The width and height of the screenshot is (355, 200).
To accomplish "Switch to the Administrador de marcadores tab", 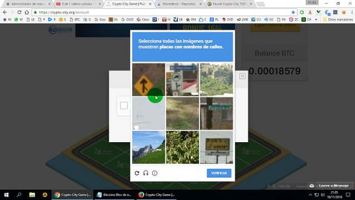I will tap(28, 4).
